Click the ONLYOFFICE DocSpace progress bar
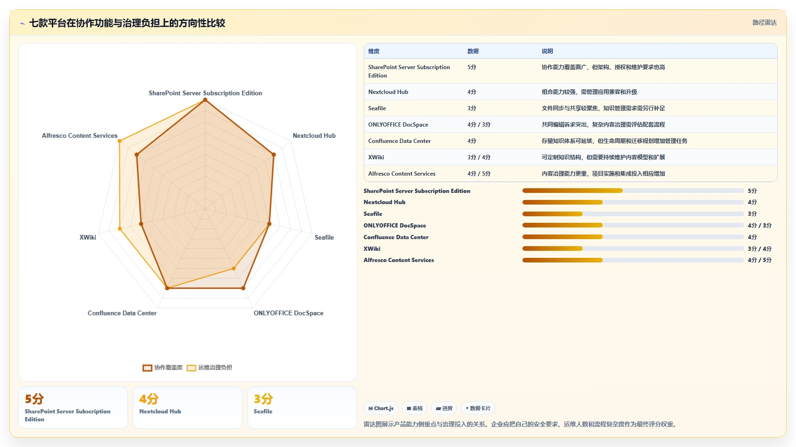 click(x=633, y=225)
